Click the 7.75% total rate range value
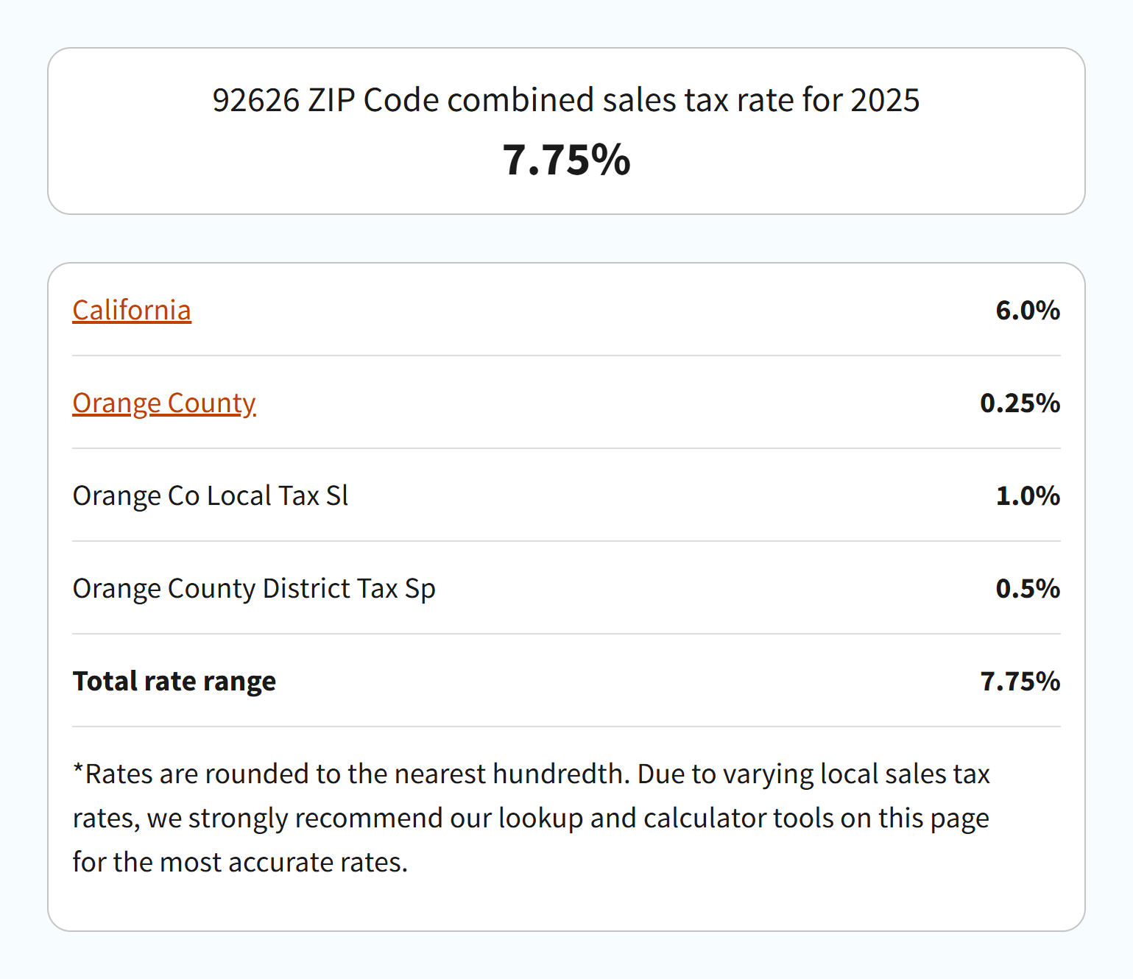 tap(1020, 682)
